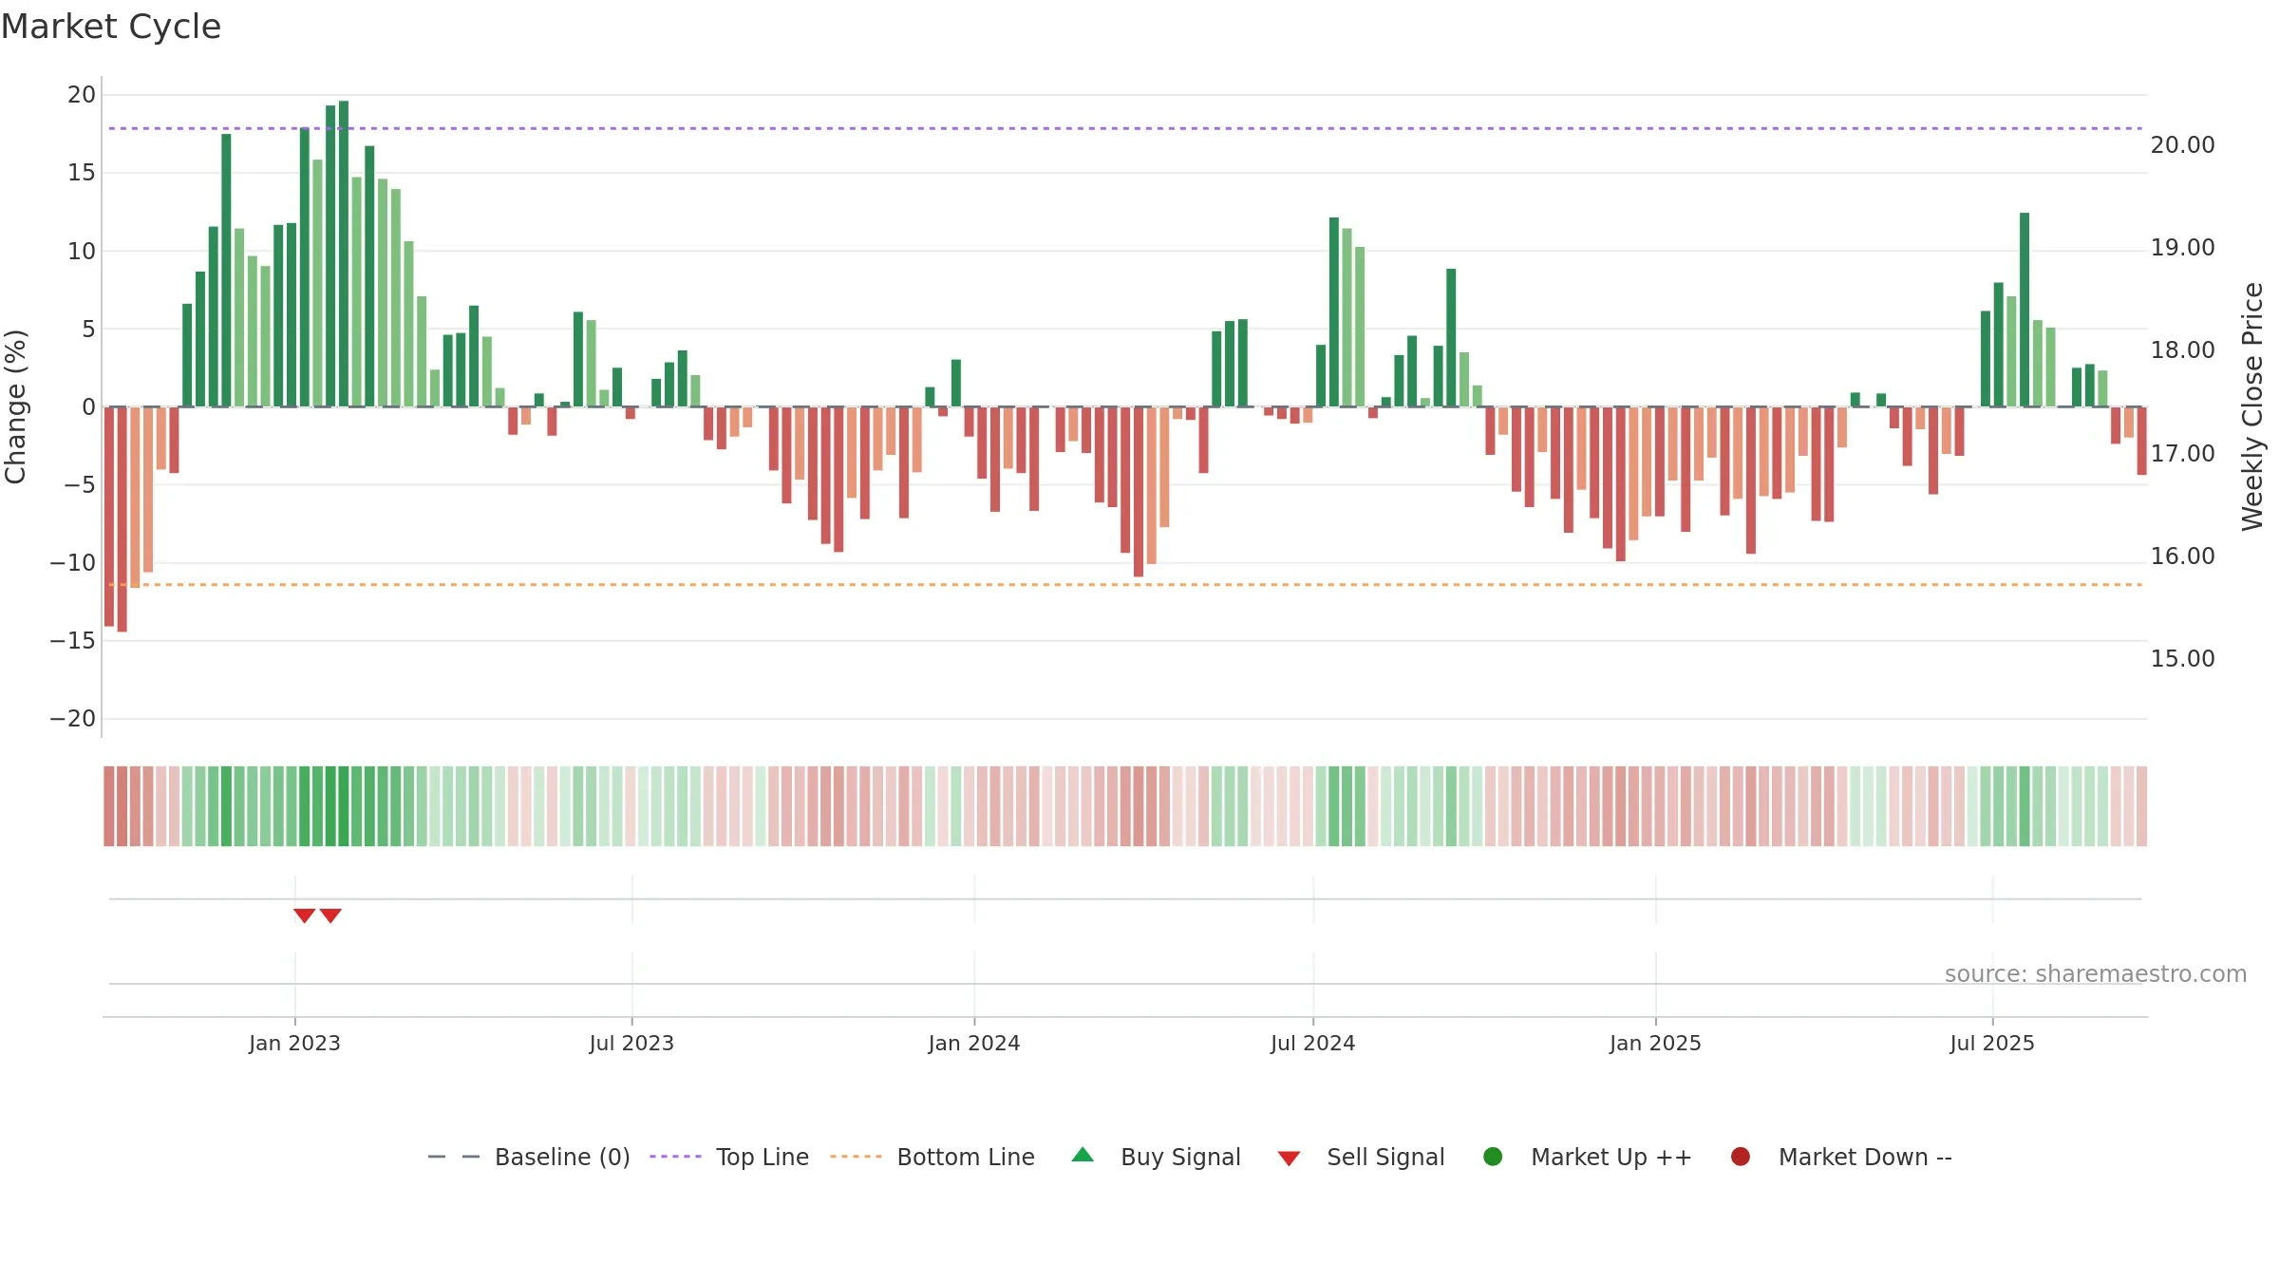This screenshot has height=1282, width=2279.
Task: Toggle the Baseline (0) legend label
Action: click(x=562, y=1158)
